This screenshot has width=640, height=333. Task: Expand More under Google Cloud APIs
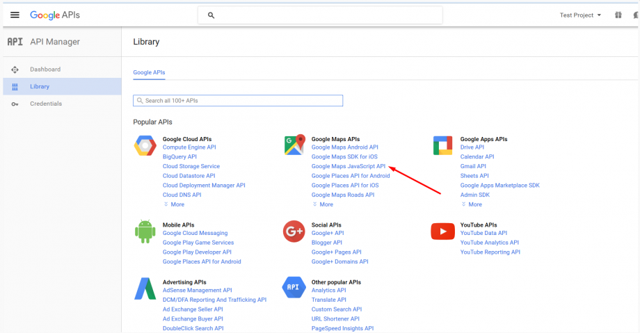(174, 204)
